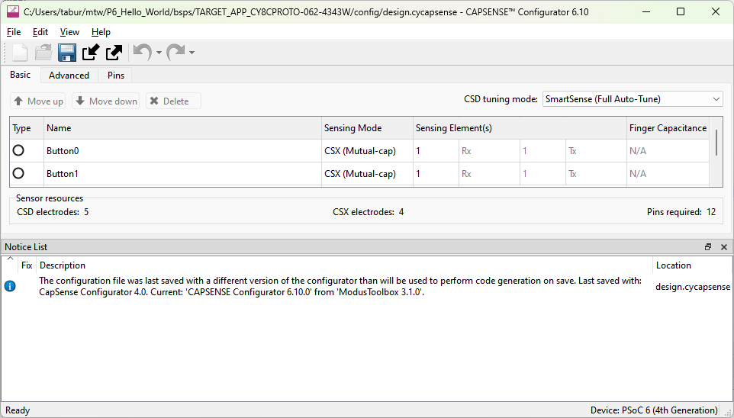The width and height of the screenshot is (734, 418).
Task: Select the Button1 name cell
Action: 182,174
